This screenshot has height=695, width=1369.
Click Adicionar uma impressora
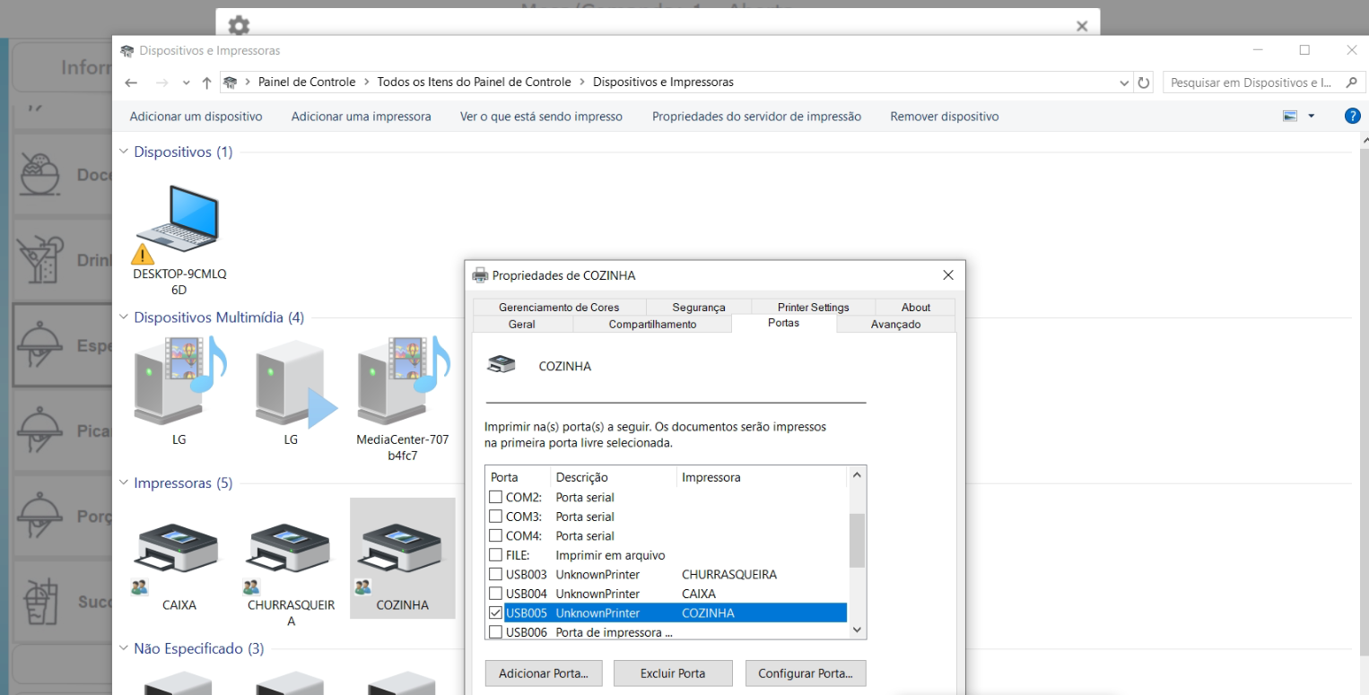pyautogui.click(x=361, y=116)
